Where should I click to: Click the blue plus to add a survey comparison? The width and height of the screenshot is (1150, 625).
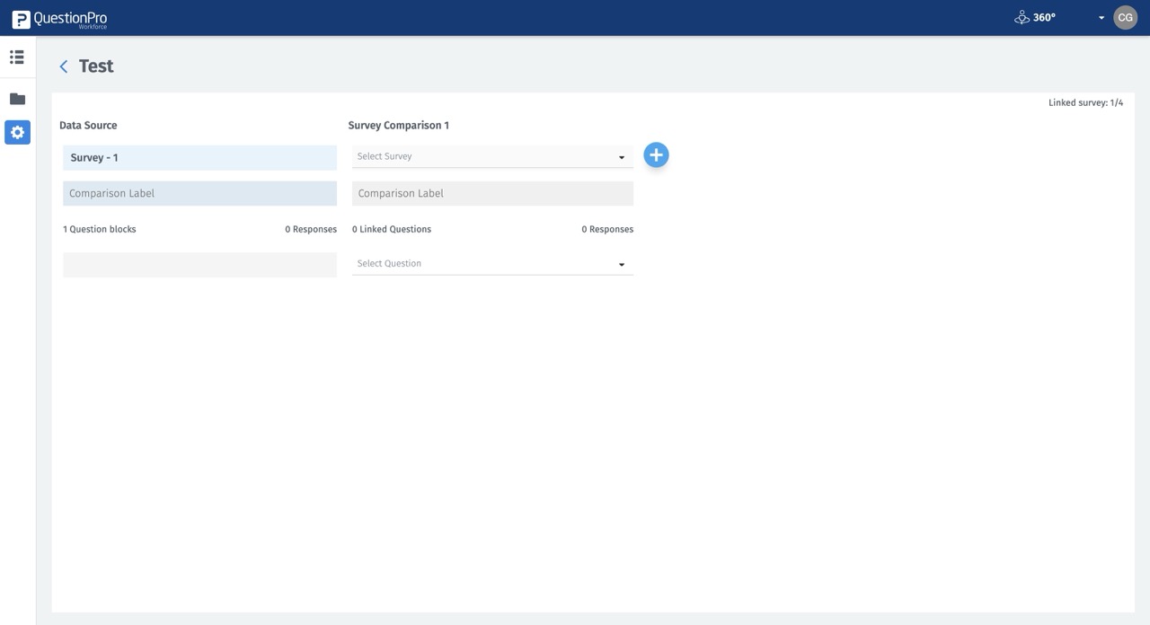pos(656,154)
